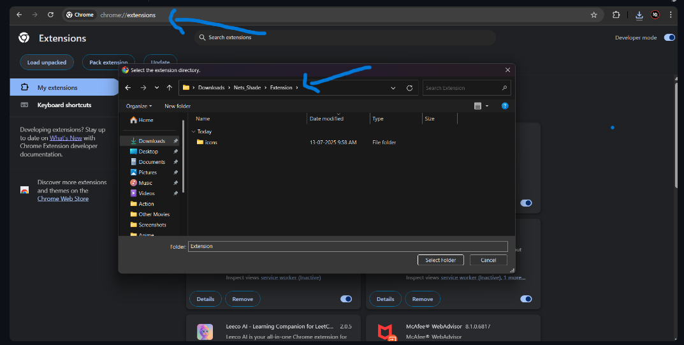The width and height of the screenshot is (684, 345).
Task: Click Nets_Shade in the address path
Action: (x=247, y=87)
